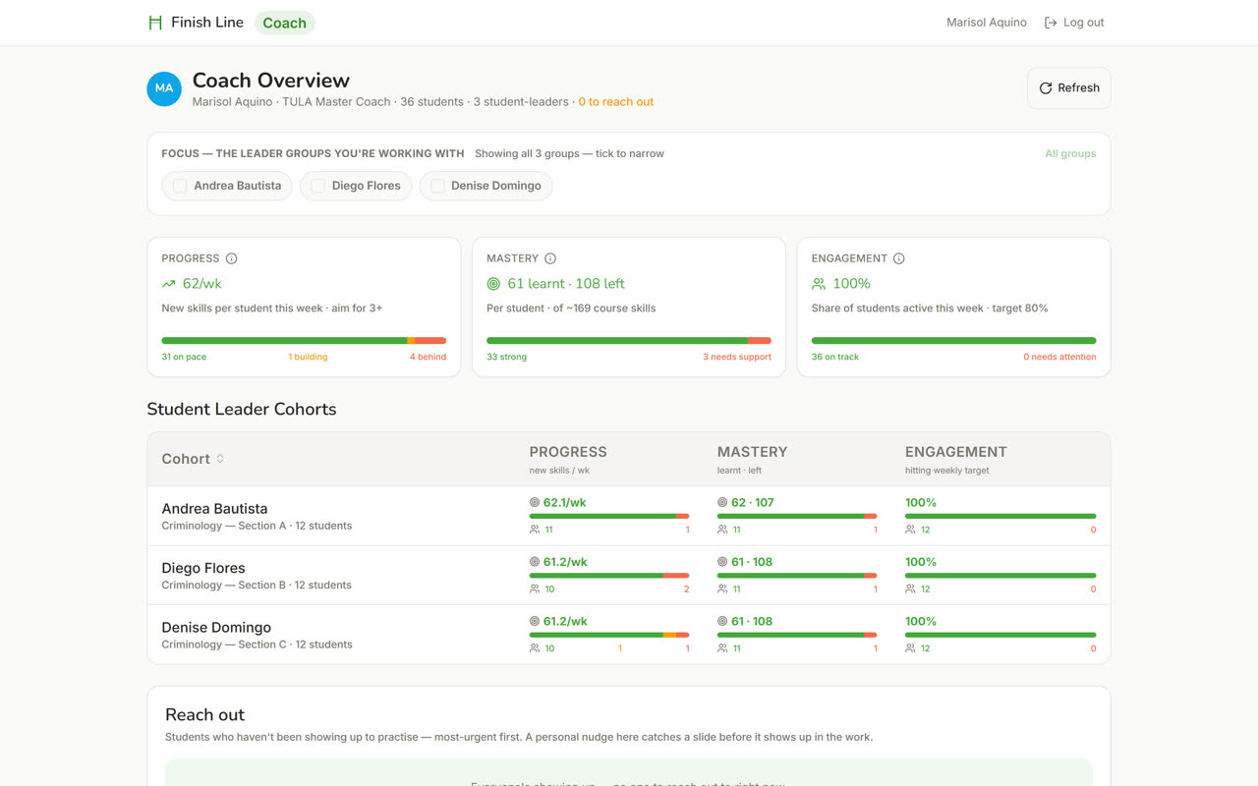Open the info icon beside ENGAGEMENT
1258x786 pixels.
point(899,258)
